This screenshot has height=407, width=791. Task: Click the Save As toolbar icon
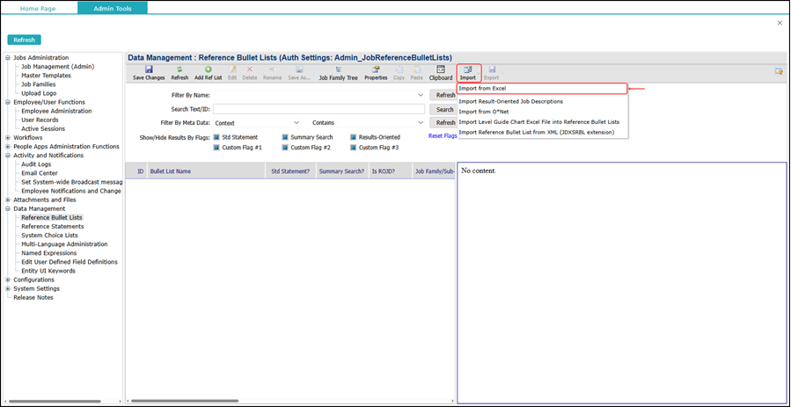point(299,73)
